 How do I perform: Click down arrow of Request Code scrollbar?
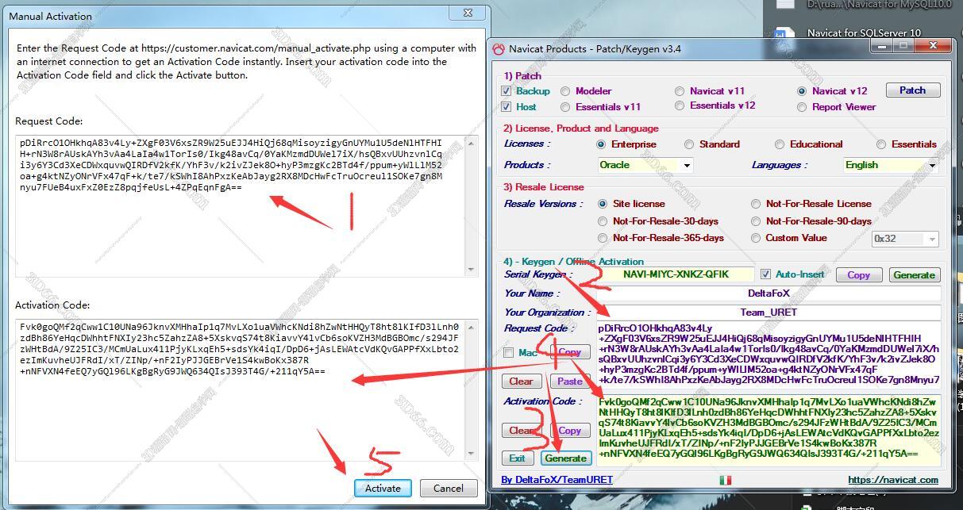(472, 270)
